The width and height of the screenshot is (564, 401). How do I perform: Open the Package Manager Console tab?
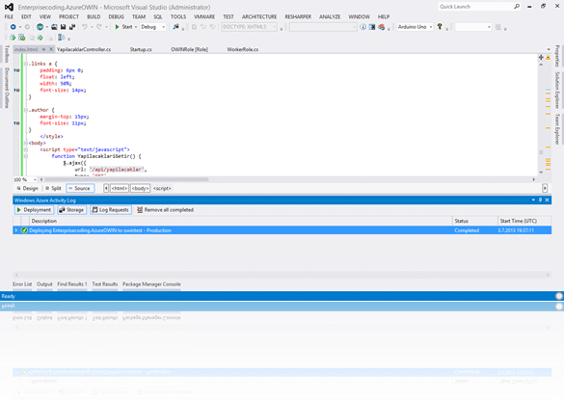point(151,284)
